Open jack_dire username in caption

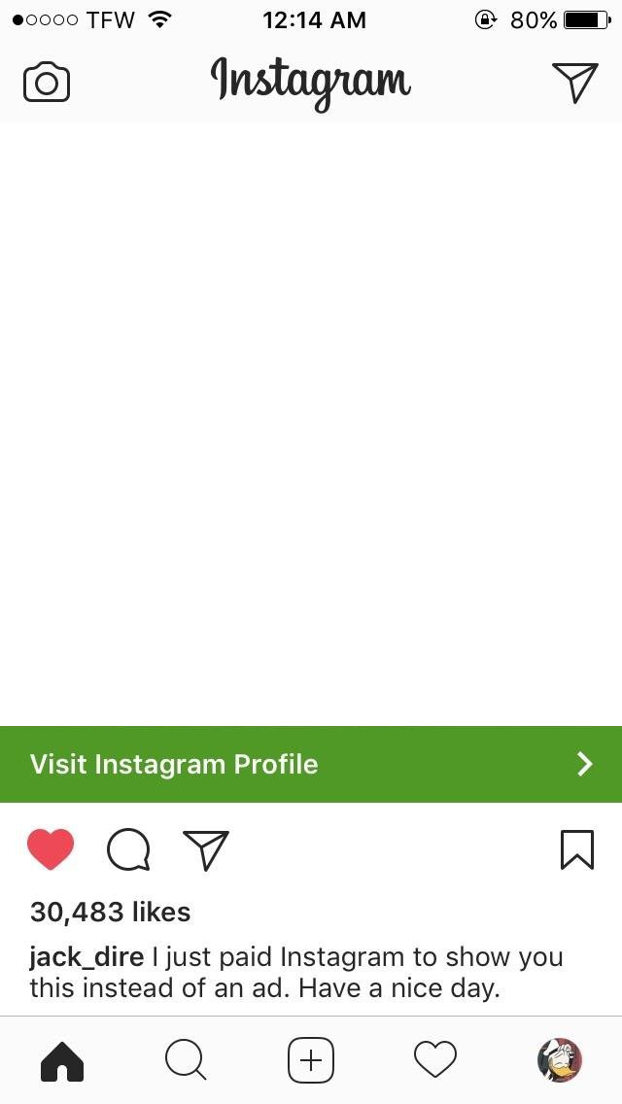click(x=86, y=957)
